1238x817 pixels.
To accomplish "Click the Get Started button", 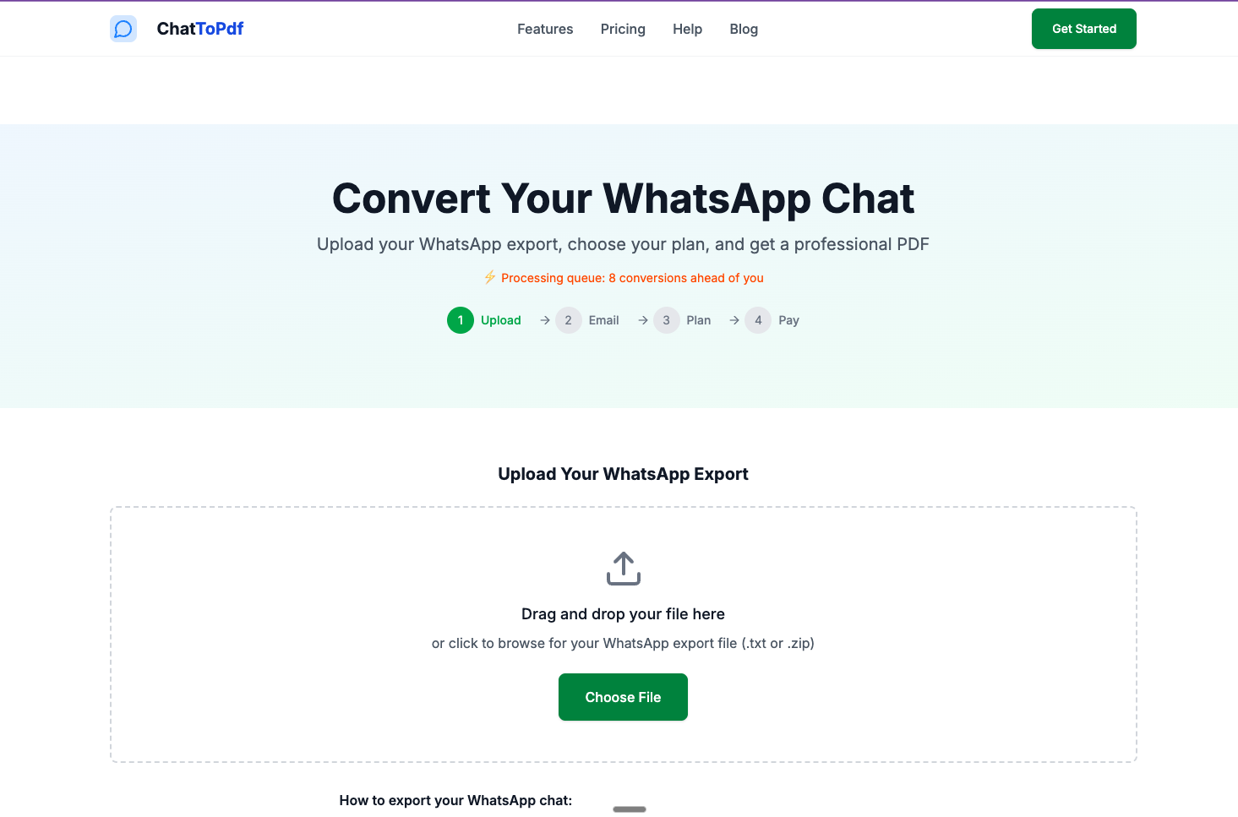I will click(1084, 29).
